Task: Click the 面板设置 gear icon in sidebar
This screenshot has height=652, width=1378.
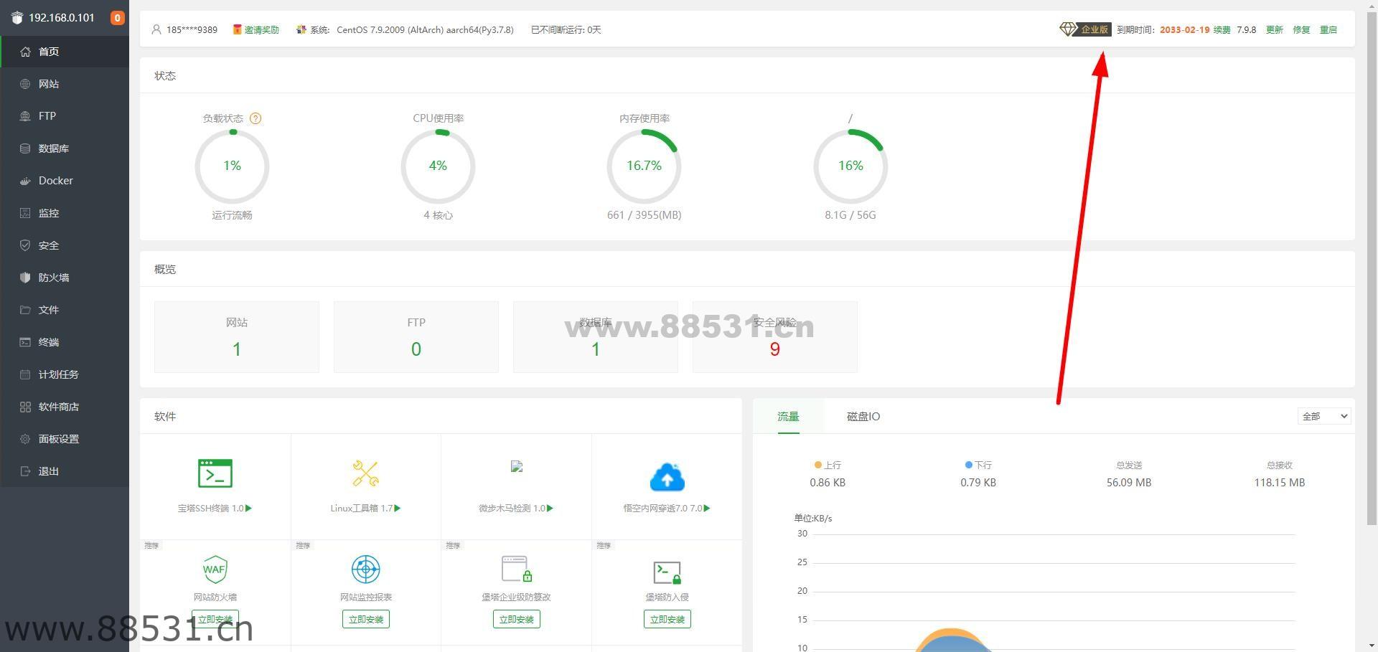Action: (25, 439)
